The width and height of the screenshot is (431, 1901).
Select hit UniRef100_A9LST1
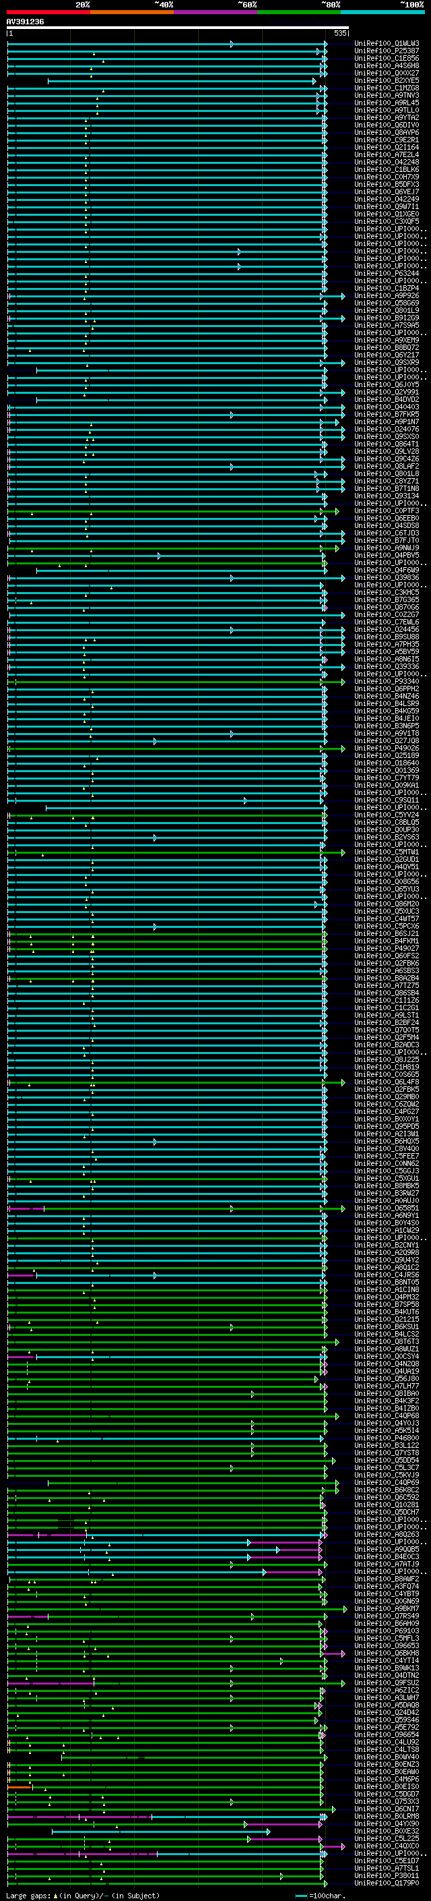click(x=386, y=1016)
